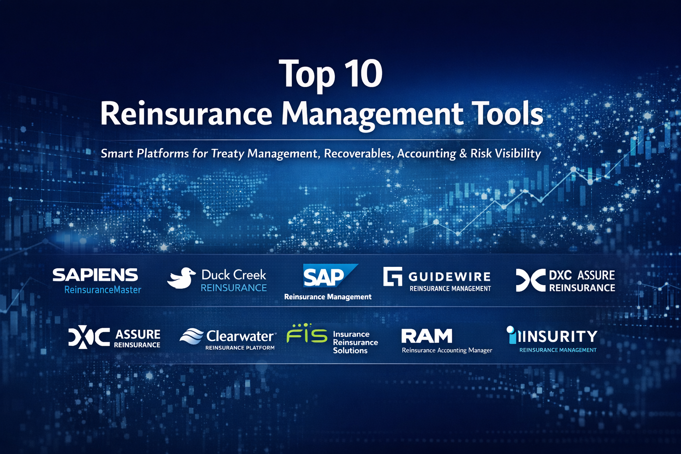681x454 pixels.
Task: Open the ReinsuranceMaster text under Sapiens
Action: (x=102, y=290)
